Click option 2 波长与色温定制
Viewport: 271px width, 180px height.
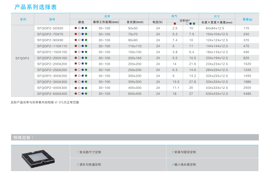point(89,164)
